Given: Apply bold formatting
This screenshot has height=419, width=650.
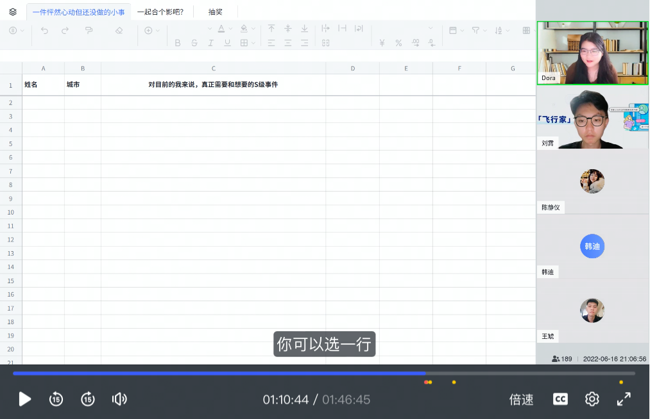Looking at the screenshot, I should [178, 43].
